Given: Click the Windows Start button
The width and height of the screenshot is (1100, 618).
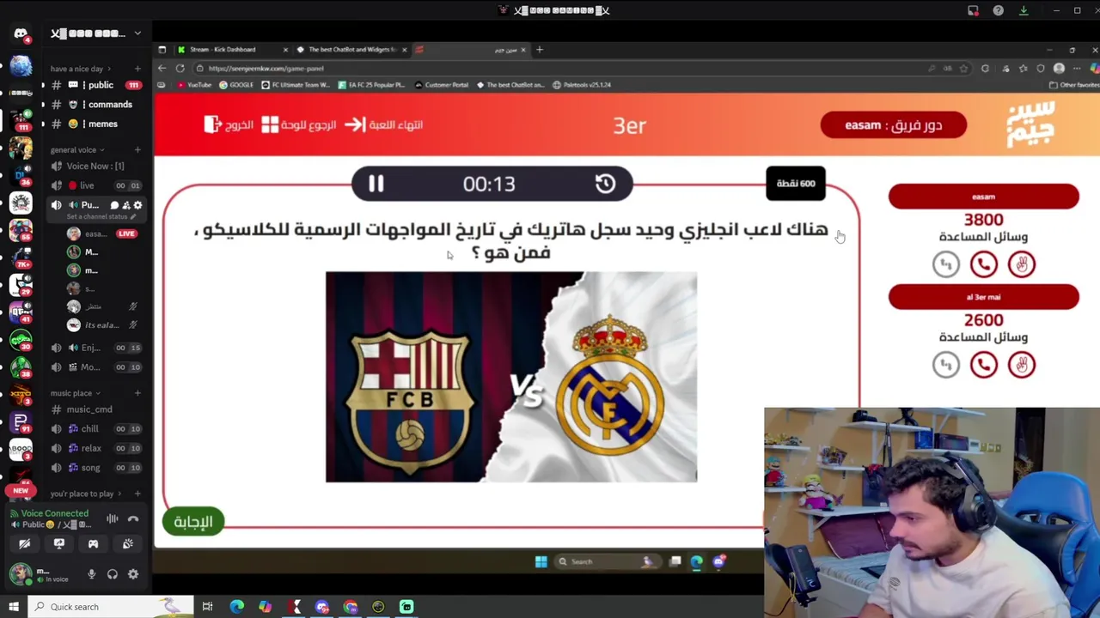Looking at the screenshot, I should point(13,607).
